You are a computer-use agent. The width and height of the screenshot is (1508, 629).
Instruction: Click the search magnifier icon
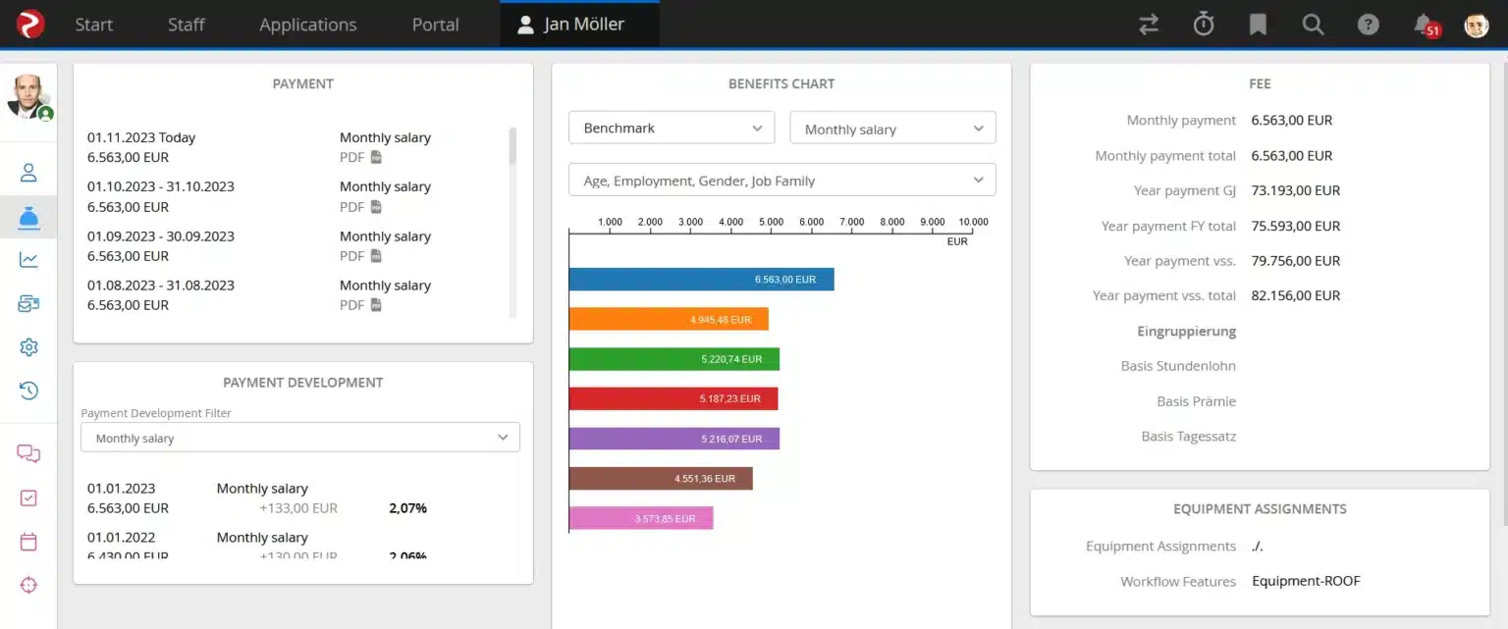1313,25
